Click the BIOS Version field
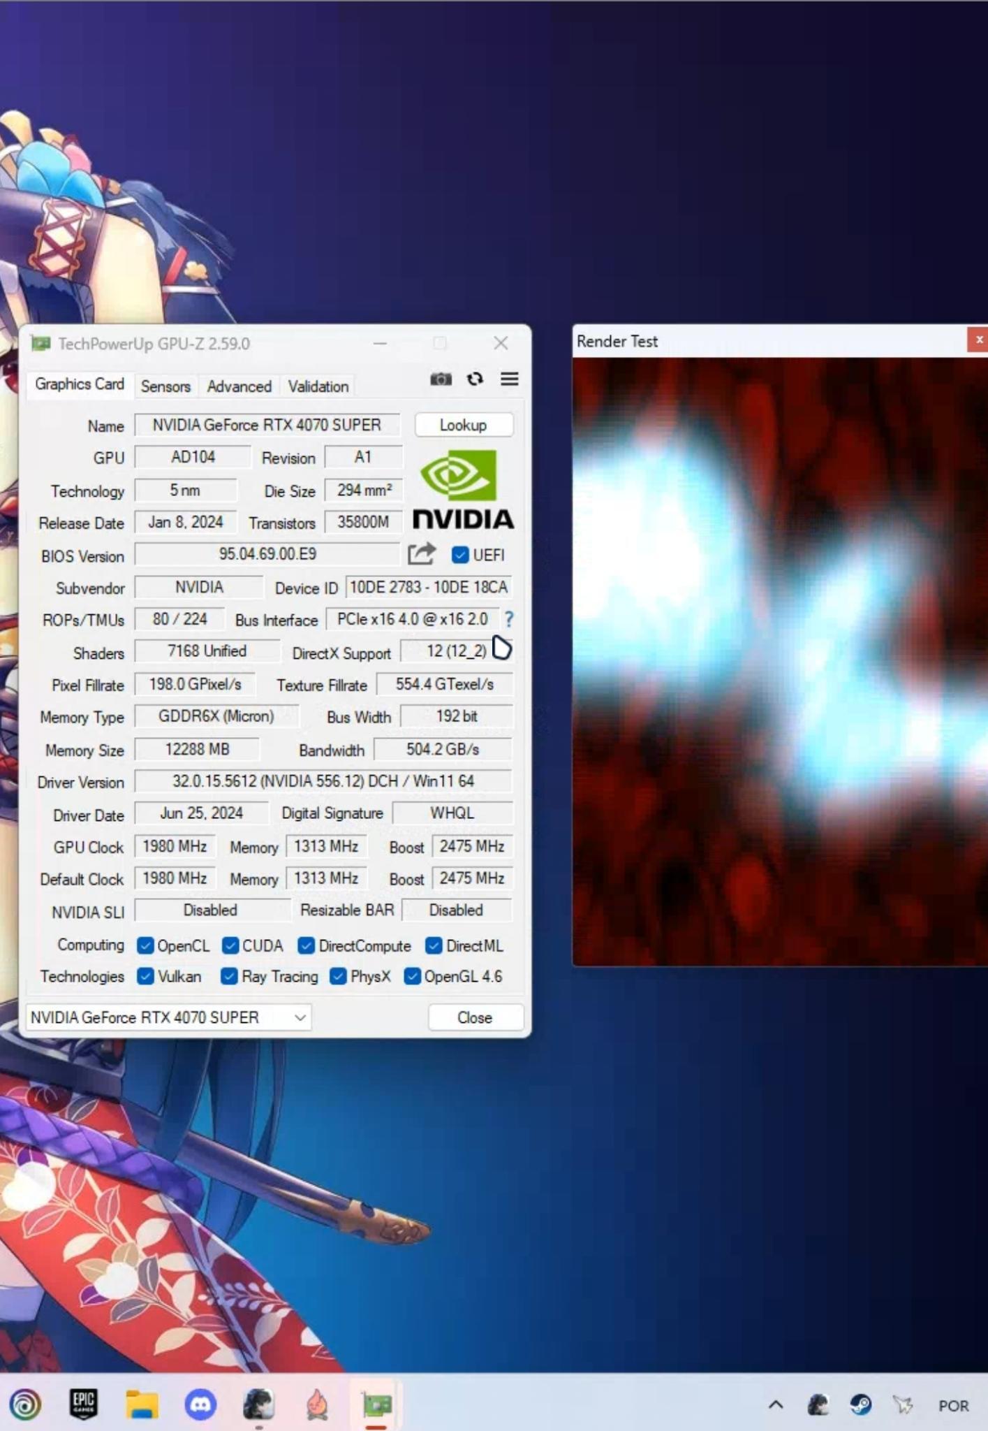988x1431 pixels. coord(267,554)
